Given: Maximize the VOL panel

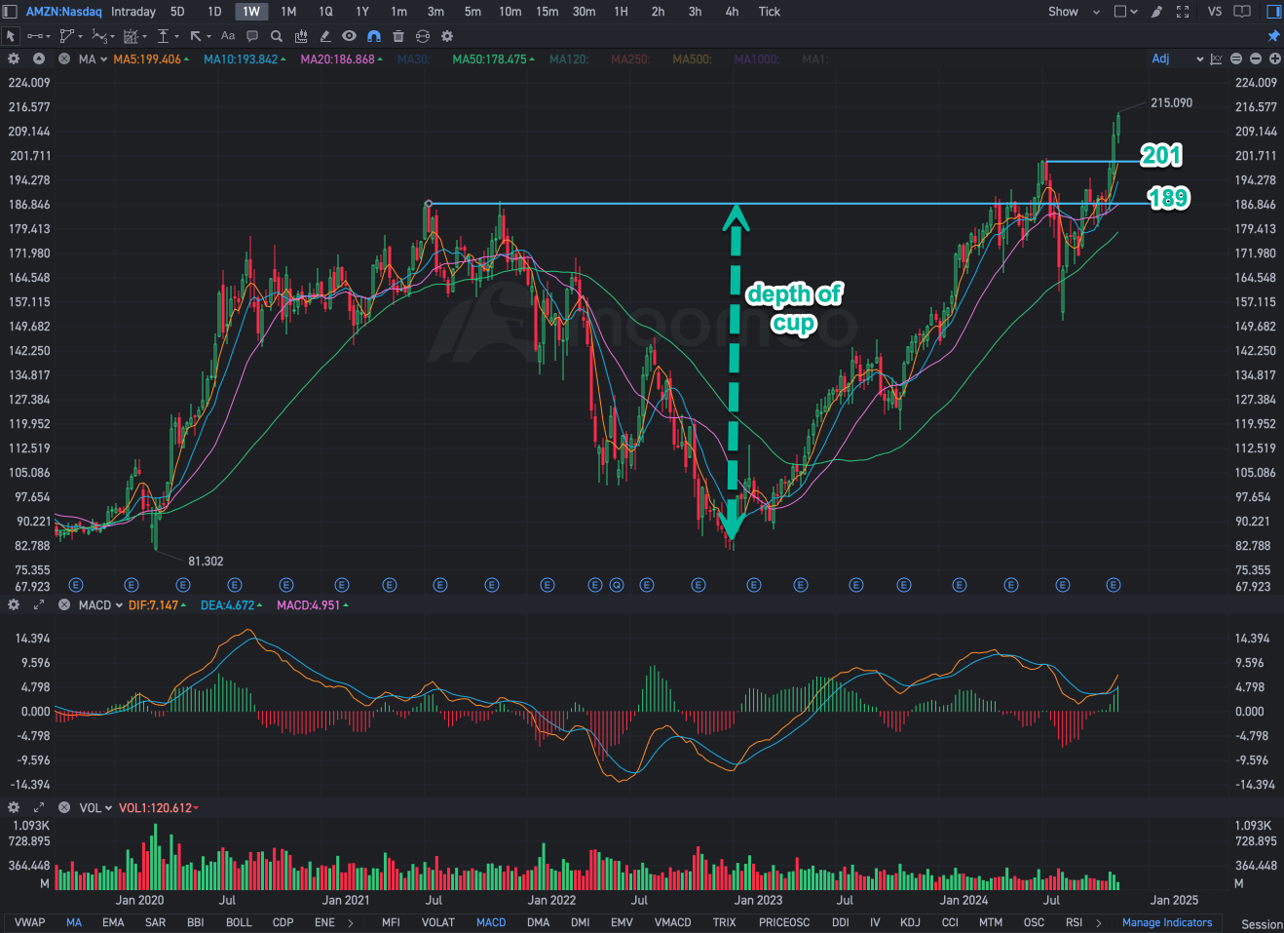Looking at the screenshot, I should (39, 807).
